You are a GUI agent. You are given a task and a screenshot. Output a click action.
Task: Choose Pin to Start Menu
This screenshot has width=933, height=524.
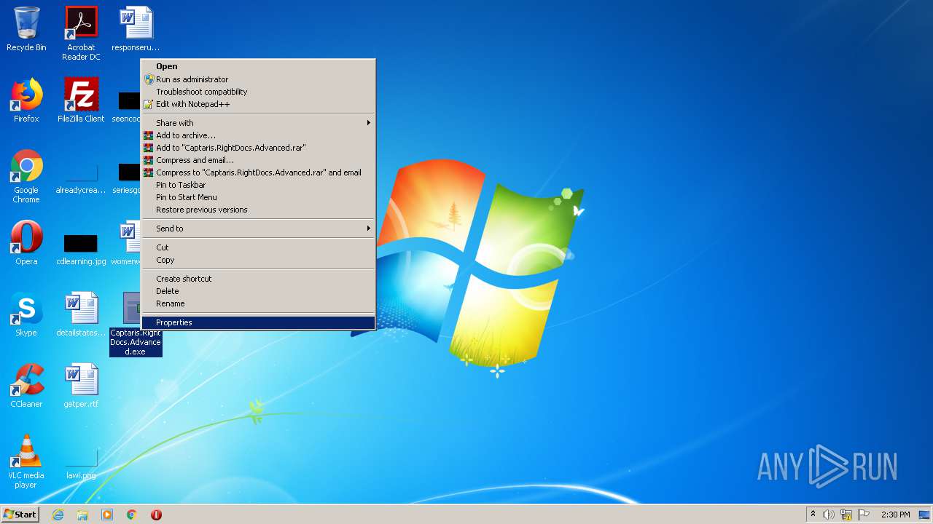click(258, 197)
